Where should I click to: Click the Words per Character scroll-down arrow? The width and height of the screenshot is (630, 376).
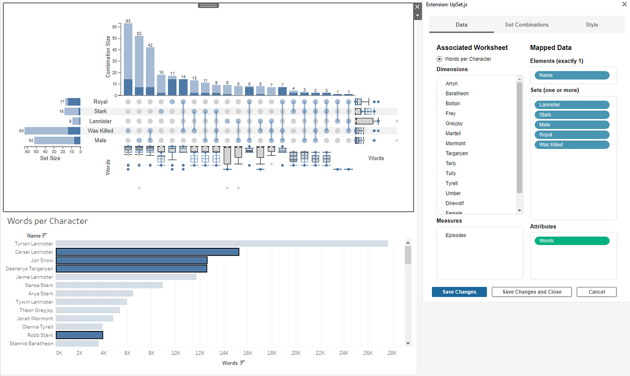point(408,342)
